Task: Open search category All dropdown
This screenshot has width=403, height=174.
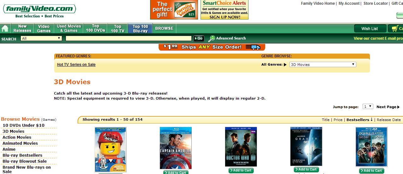Action: [41, 38]
